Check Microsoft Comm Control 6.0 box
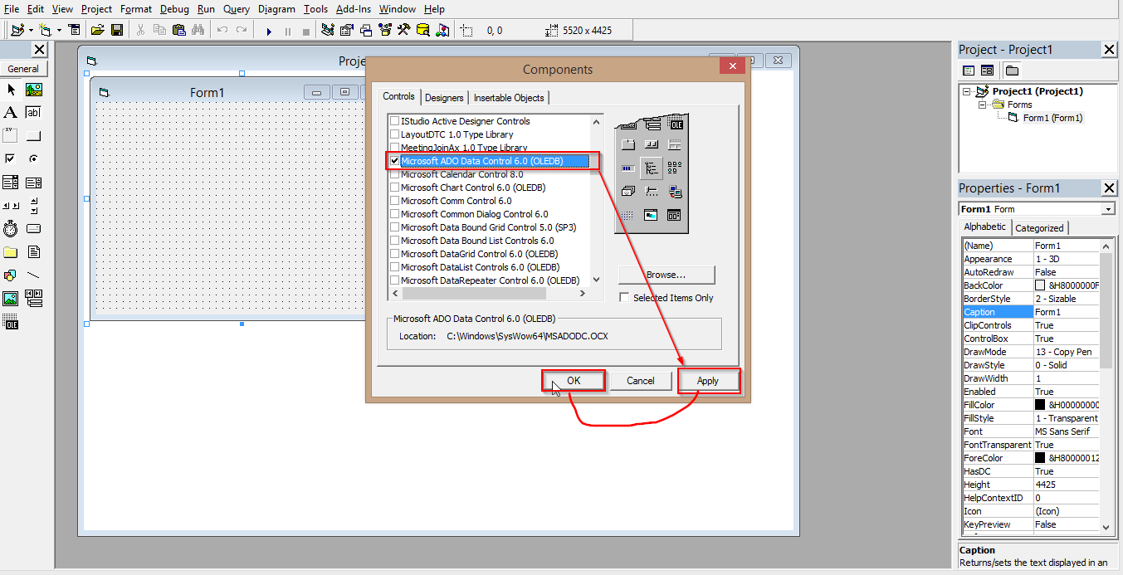Screen dimensions: 1123x575 pyautogui.click(x=395, y=201)
